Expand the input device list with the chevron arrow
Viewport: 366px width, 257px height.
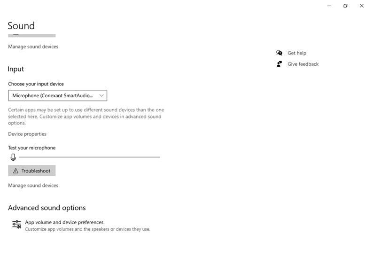pos(101,95)
